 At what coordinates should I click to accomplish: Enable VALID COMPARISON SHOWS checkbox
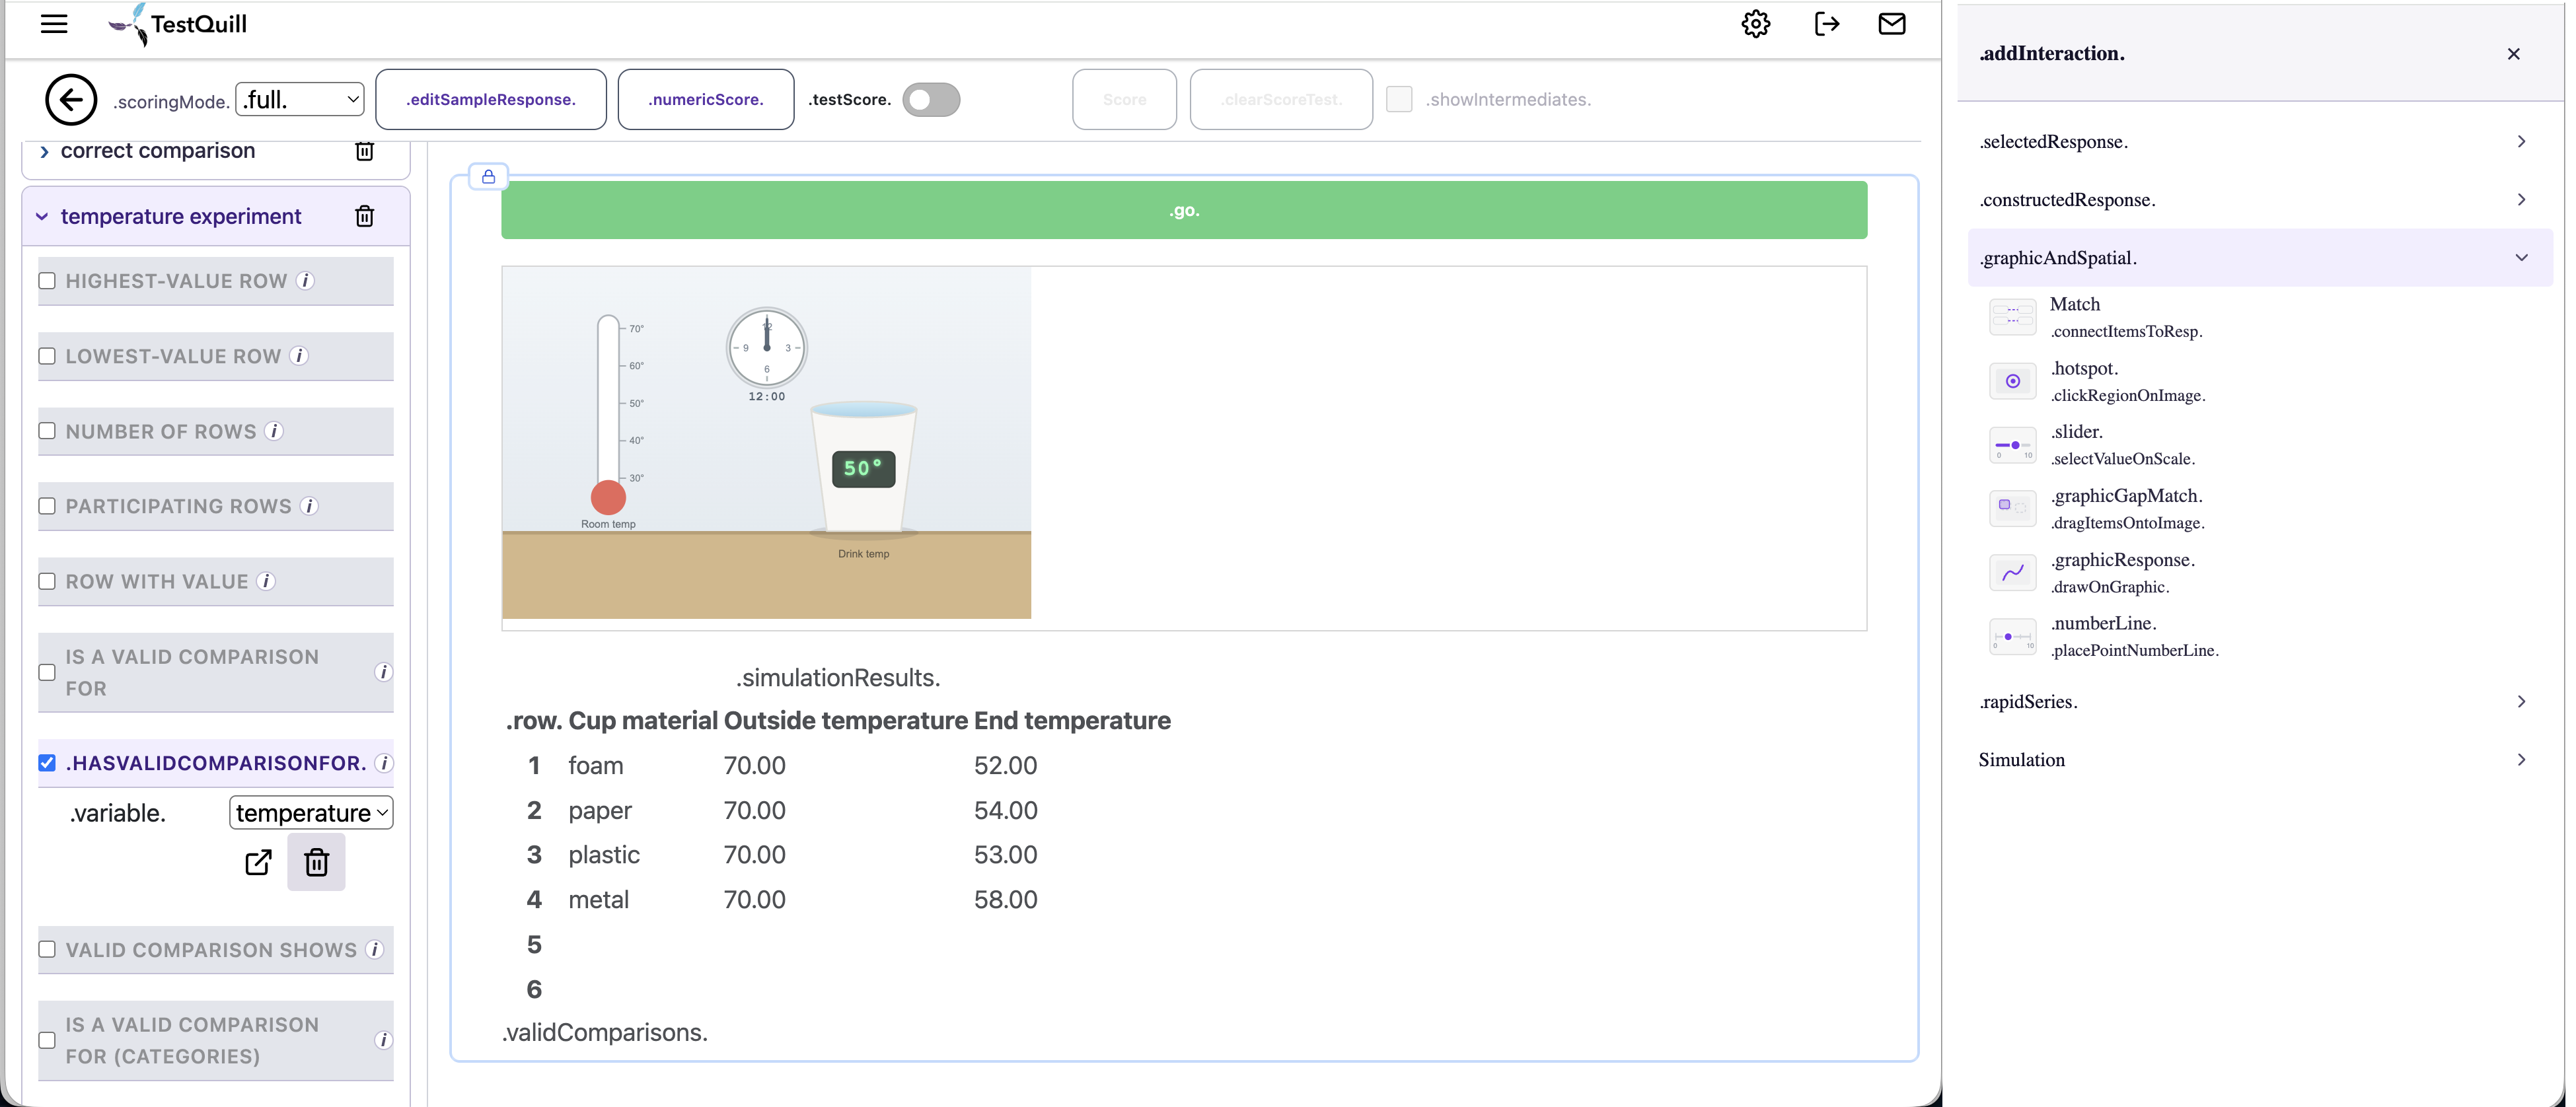click(x=47, y=949)
